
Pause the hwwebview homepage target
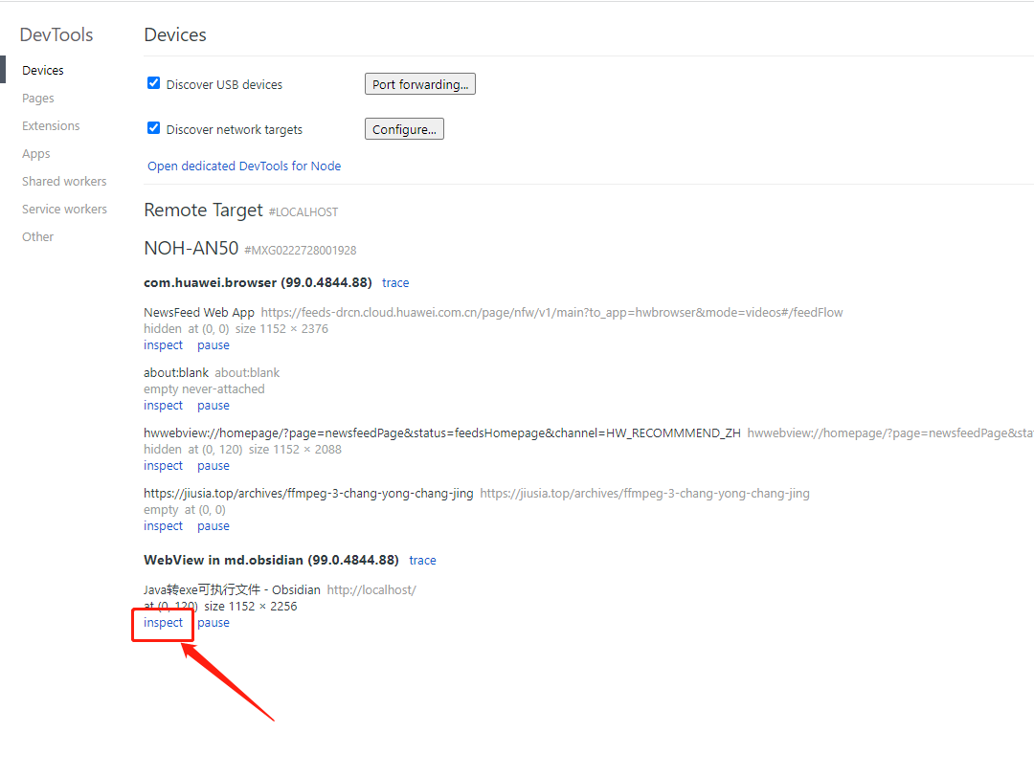[214, 466]
